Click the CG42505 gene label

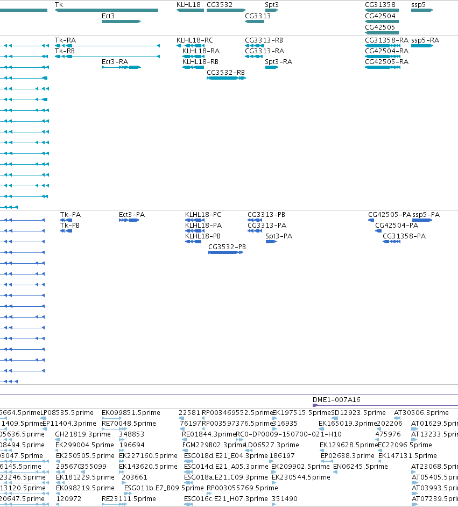[380, 27]
